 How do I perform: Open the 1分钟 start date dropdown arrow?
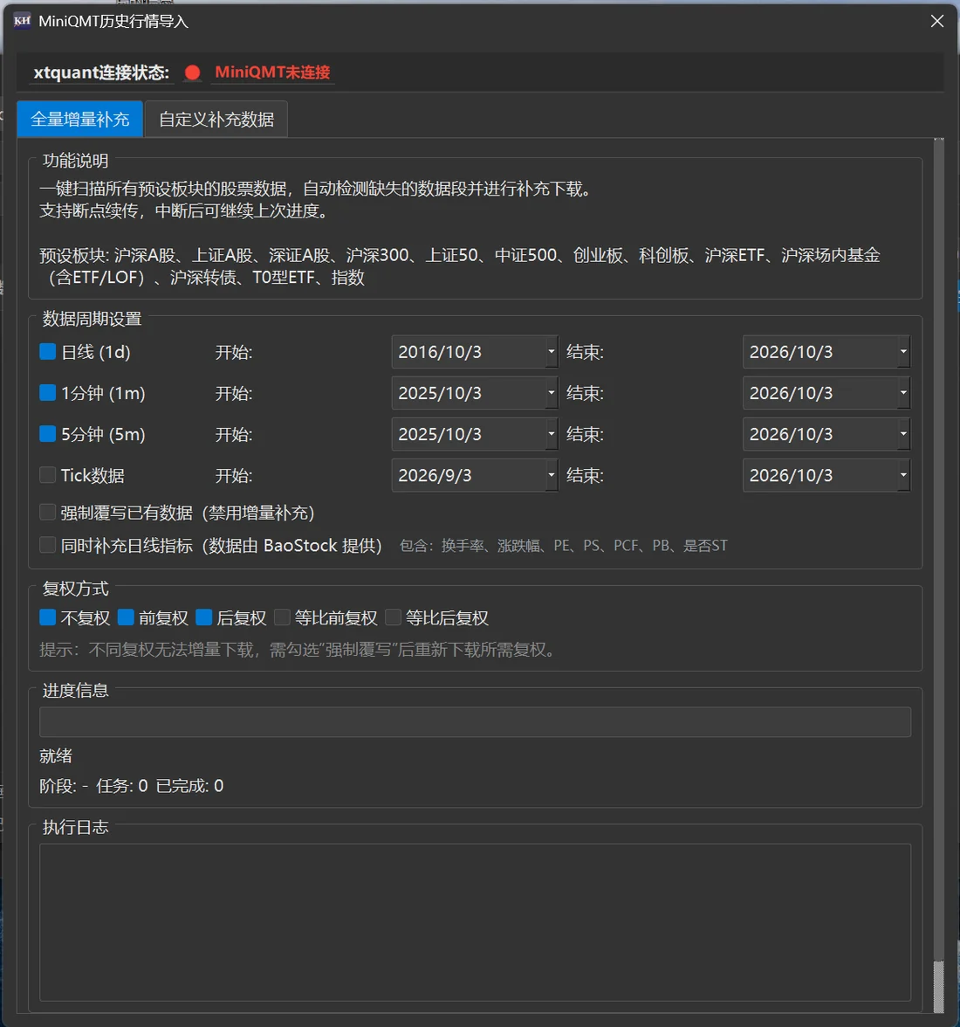(552, 393)
